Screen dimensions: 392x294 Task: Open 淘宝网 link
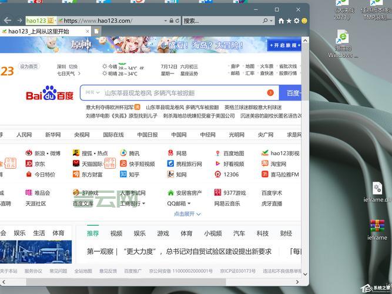(274, 164)
